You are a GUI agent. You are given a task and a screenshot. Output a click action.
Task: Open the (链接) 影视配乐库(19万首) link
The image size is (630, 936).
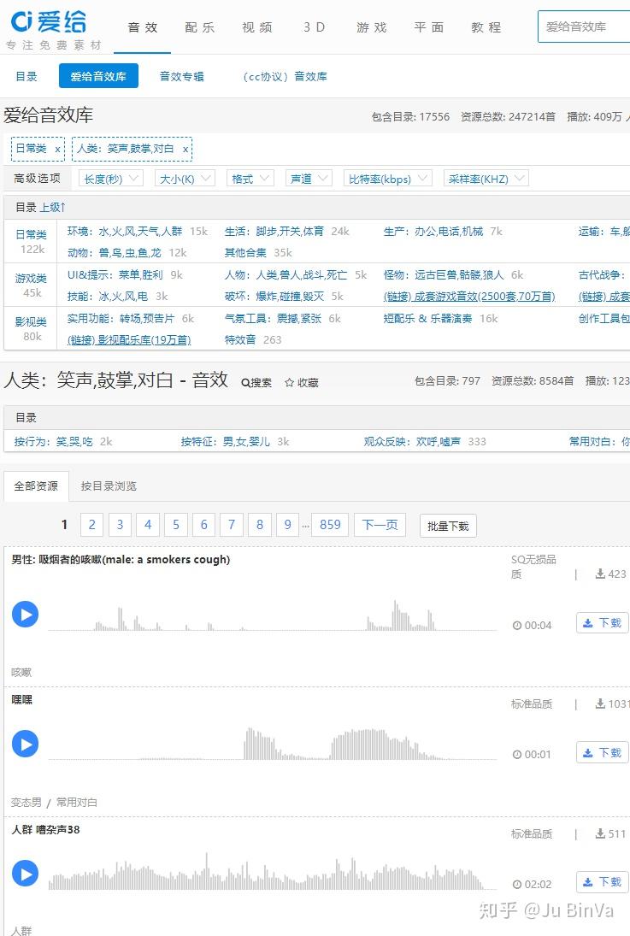click(129, 340)
